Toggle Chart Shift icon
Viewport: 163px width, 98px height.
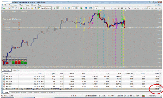tap(77, 8)
